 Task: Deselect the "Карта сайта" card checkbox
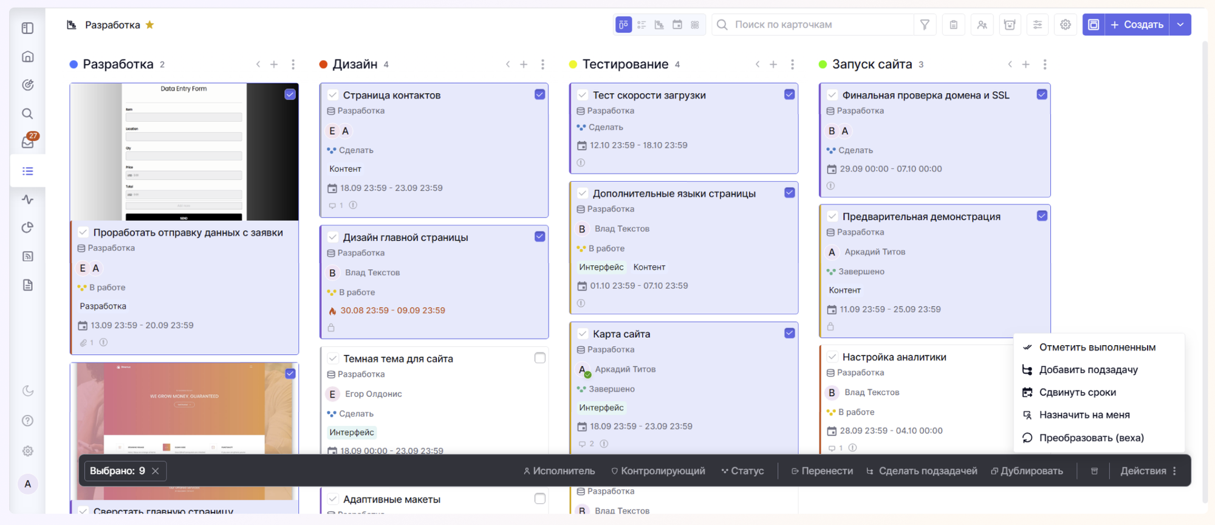(x=789, y=333)
